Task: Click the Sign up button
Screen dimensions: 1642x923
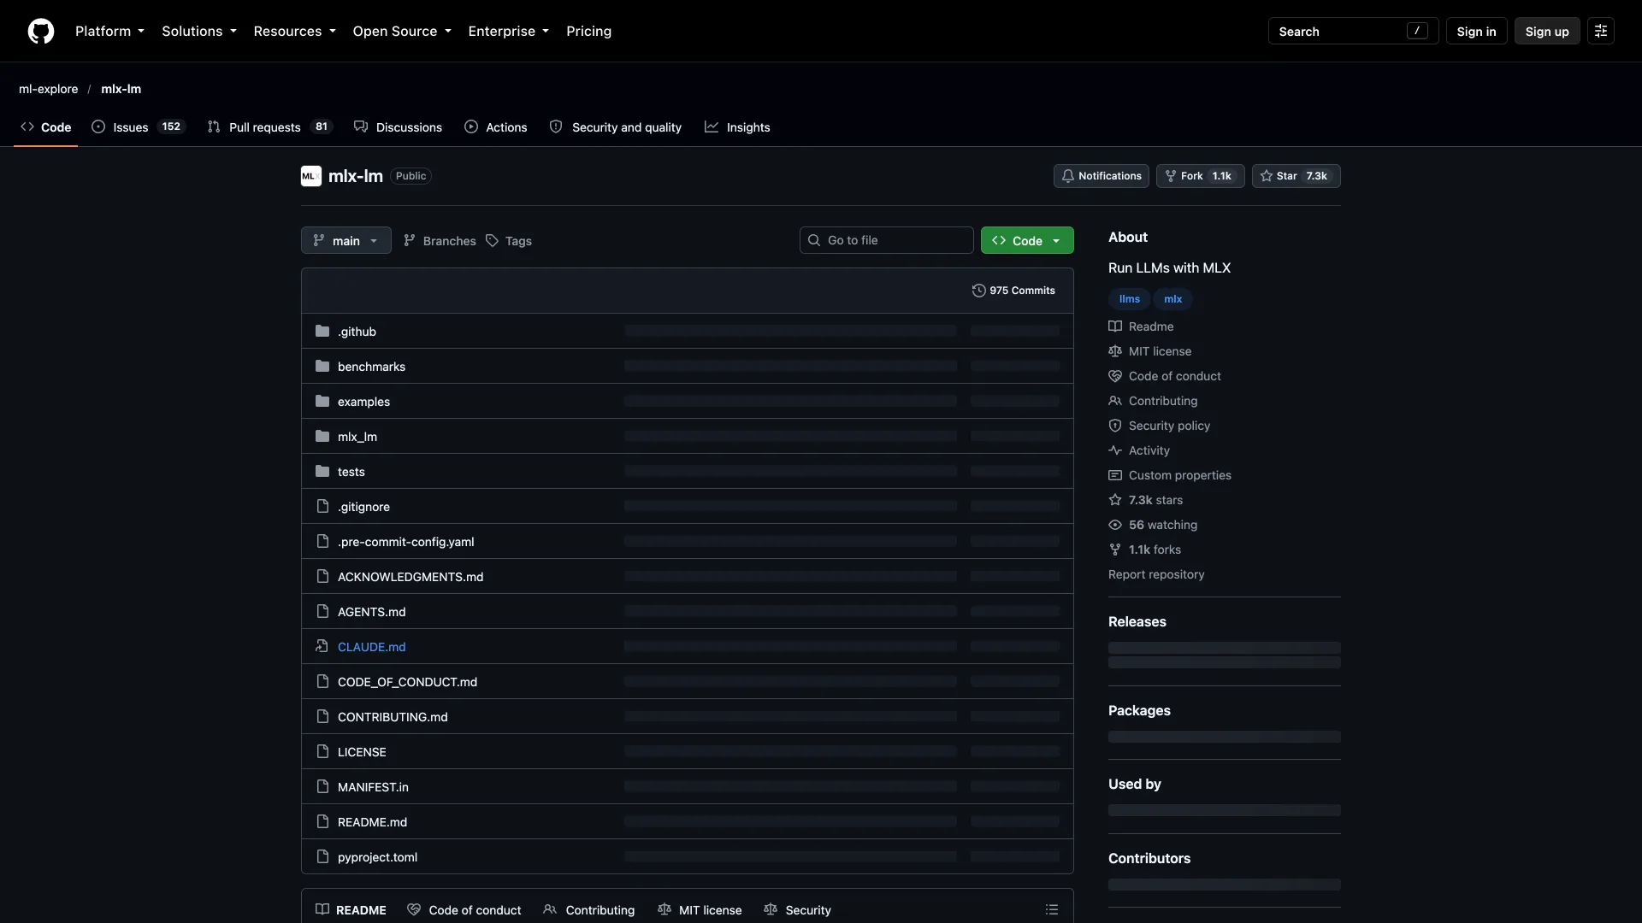Action: [1547, 32]
